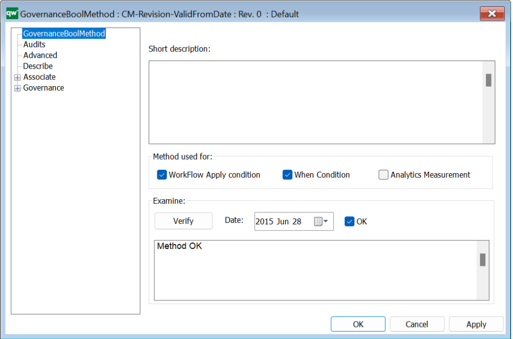Select GovernanceBoolMethod in the tree

tap(64, 34)
